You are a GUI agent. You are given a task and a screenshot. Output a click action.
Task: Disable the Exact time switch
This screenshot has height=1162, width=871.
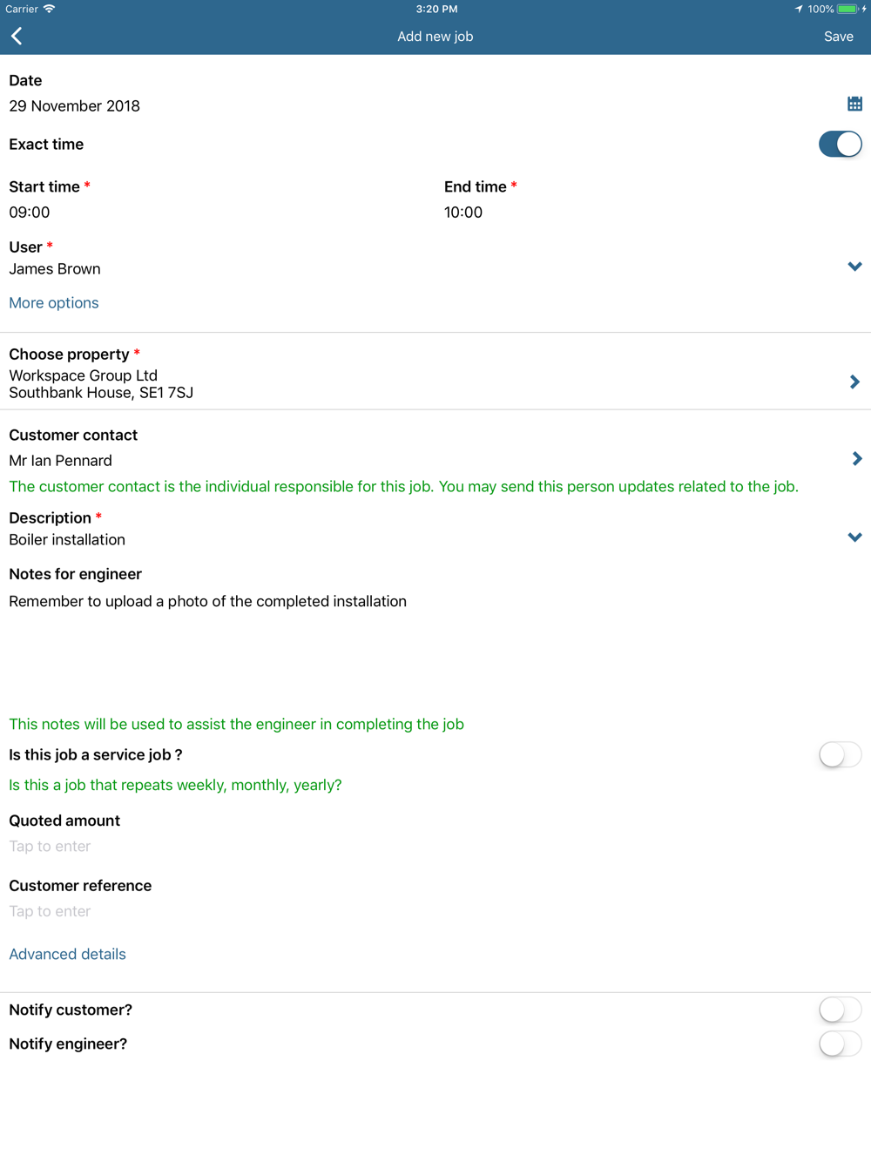pos(840,145)
